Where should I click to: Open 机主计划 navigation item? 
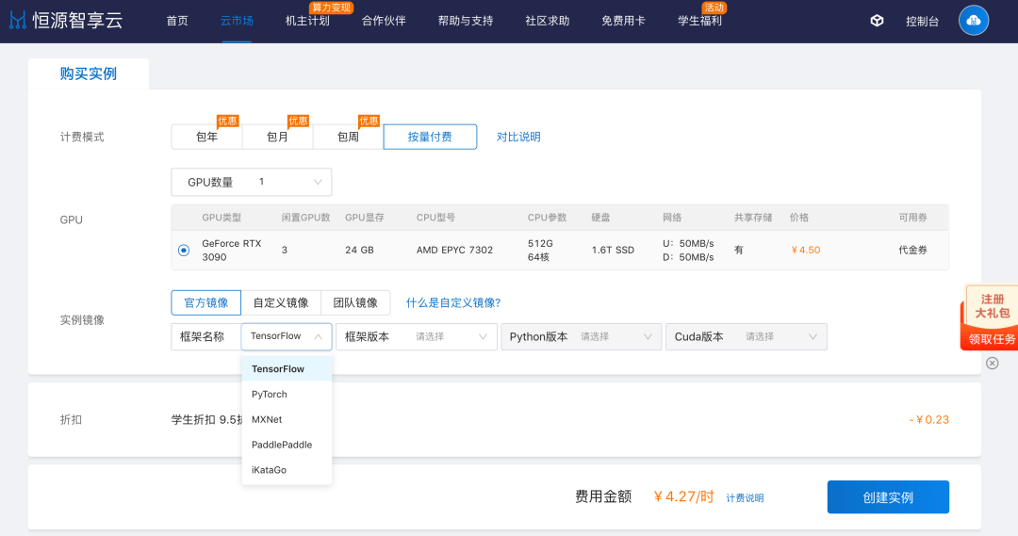point(307,21)
